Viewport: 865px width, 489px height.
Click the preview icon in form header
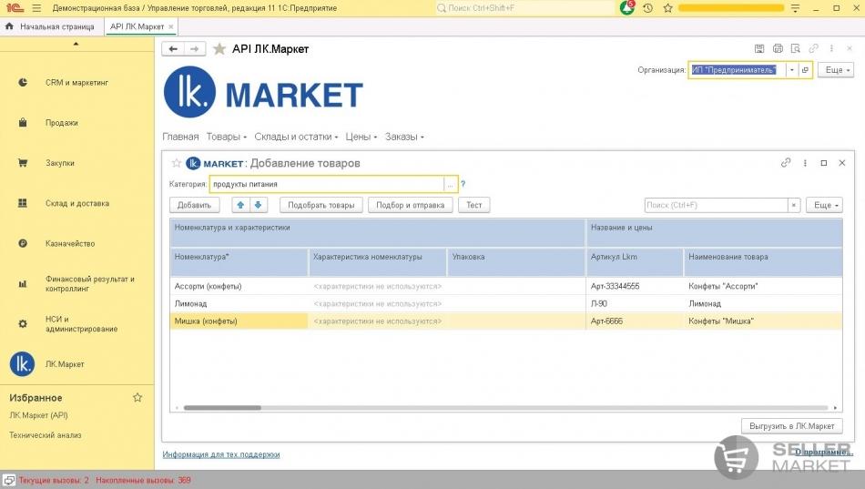coord(796,48)
